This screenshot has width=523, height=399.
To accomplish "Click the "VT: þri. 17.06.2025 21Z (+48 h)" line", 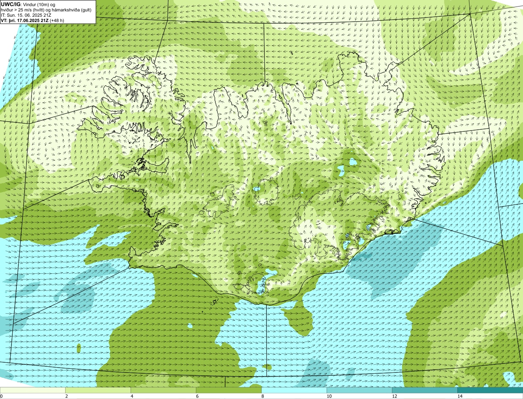I will 33,20.
